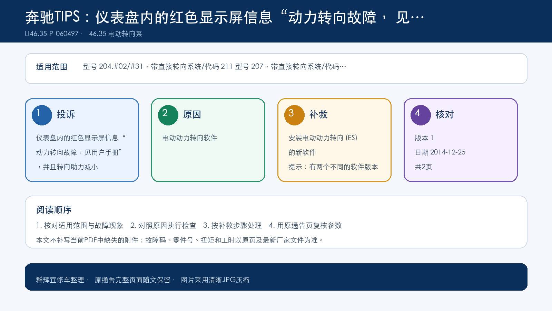Click 图片采用清晰JPG压缩 in footer
Image resolution: width=552 pixels, height=311 pixels.
pyautogui.click(x=215, y=280)
